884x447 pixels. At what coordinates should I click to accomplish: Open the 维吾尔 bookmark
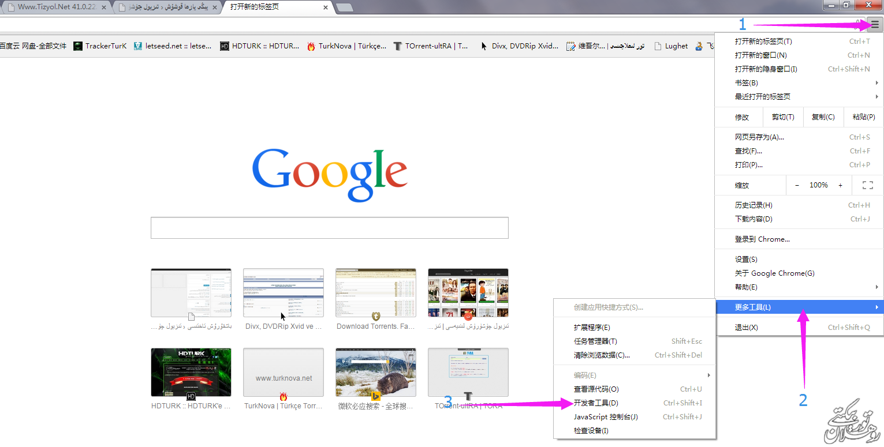(606, 46)
